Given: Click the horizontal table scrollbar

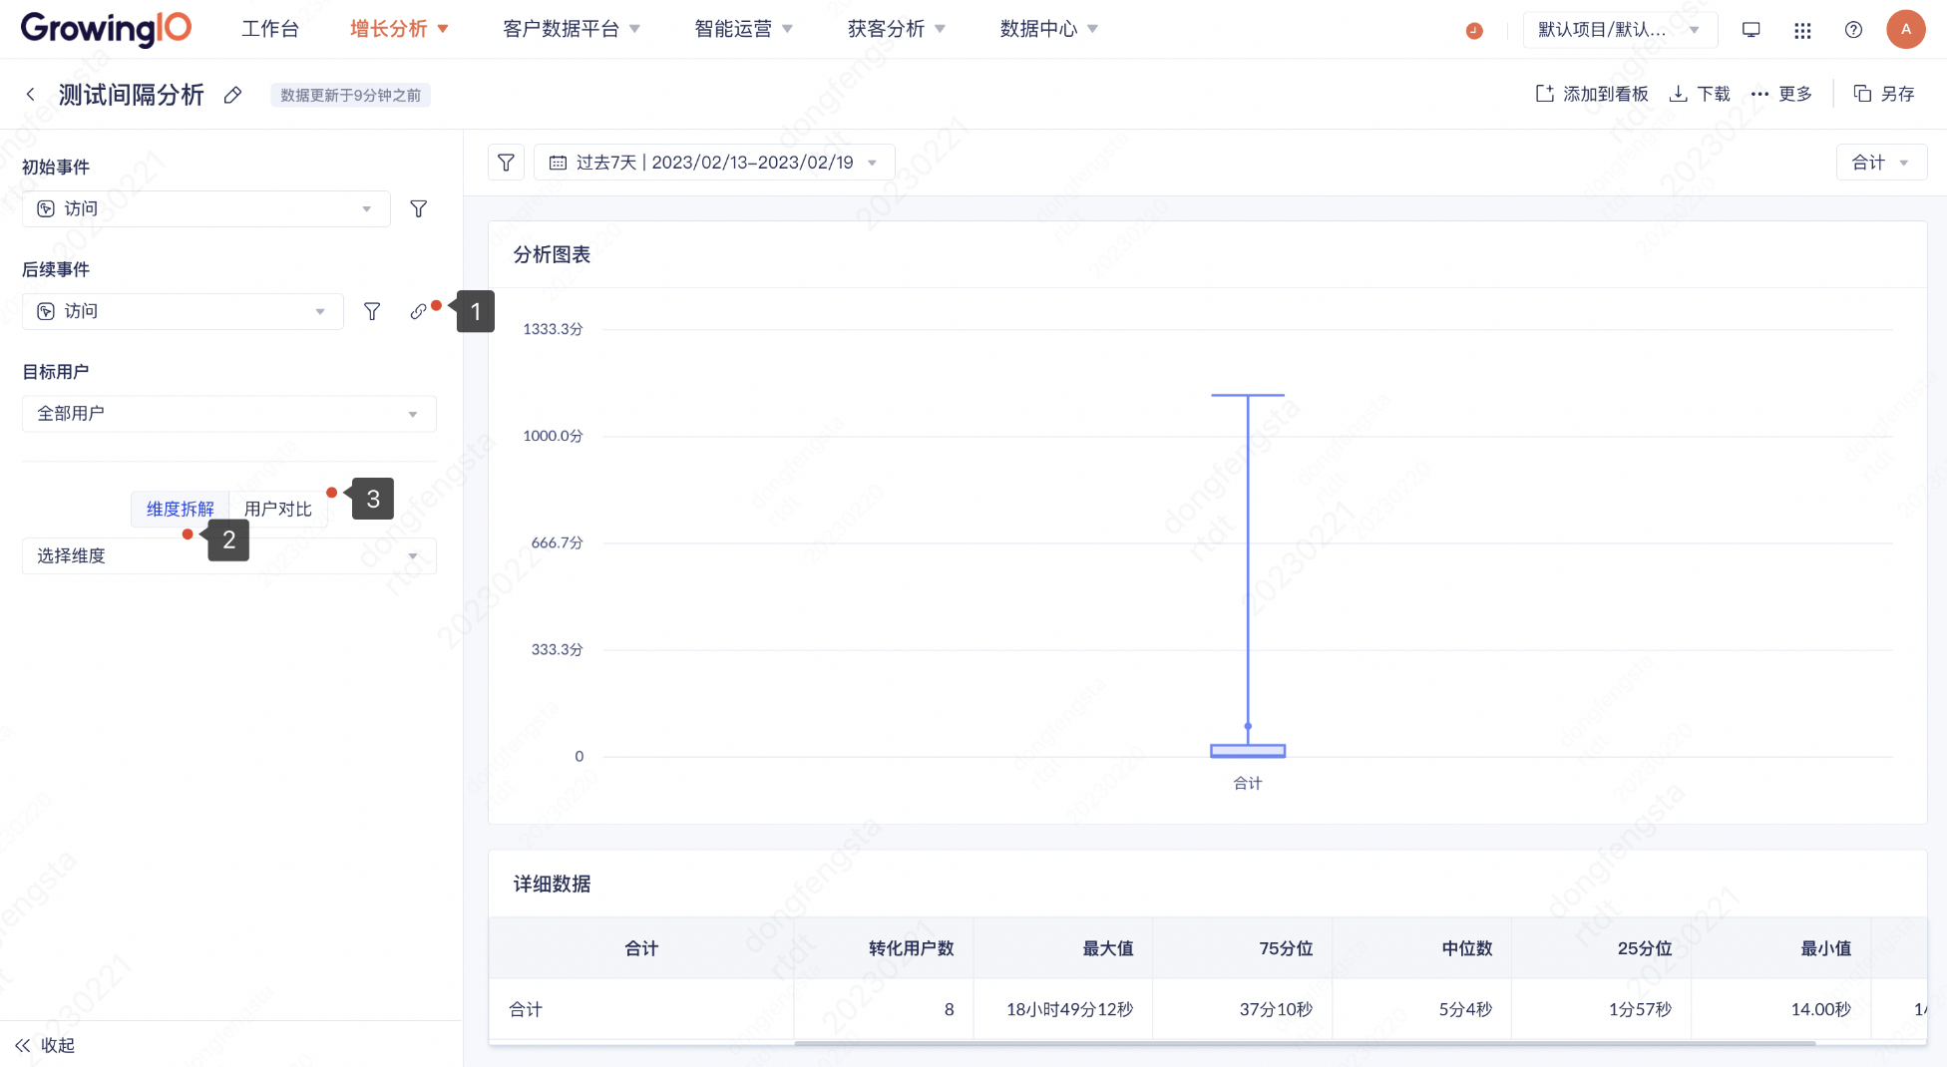Looking at the screenshot, I should pos(1305,1043).
